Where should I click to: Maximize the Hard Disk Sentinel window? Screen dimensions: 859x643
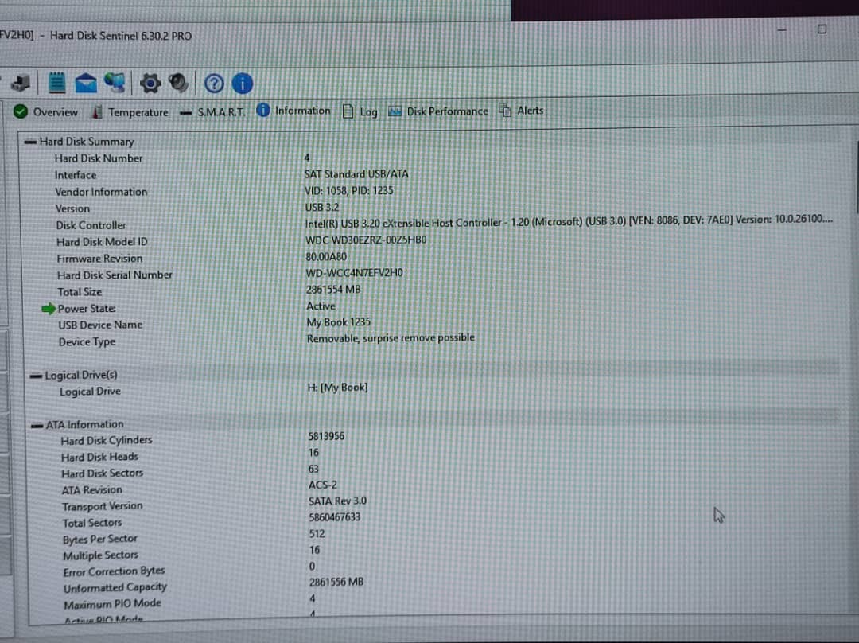[822, 29]
